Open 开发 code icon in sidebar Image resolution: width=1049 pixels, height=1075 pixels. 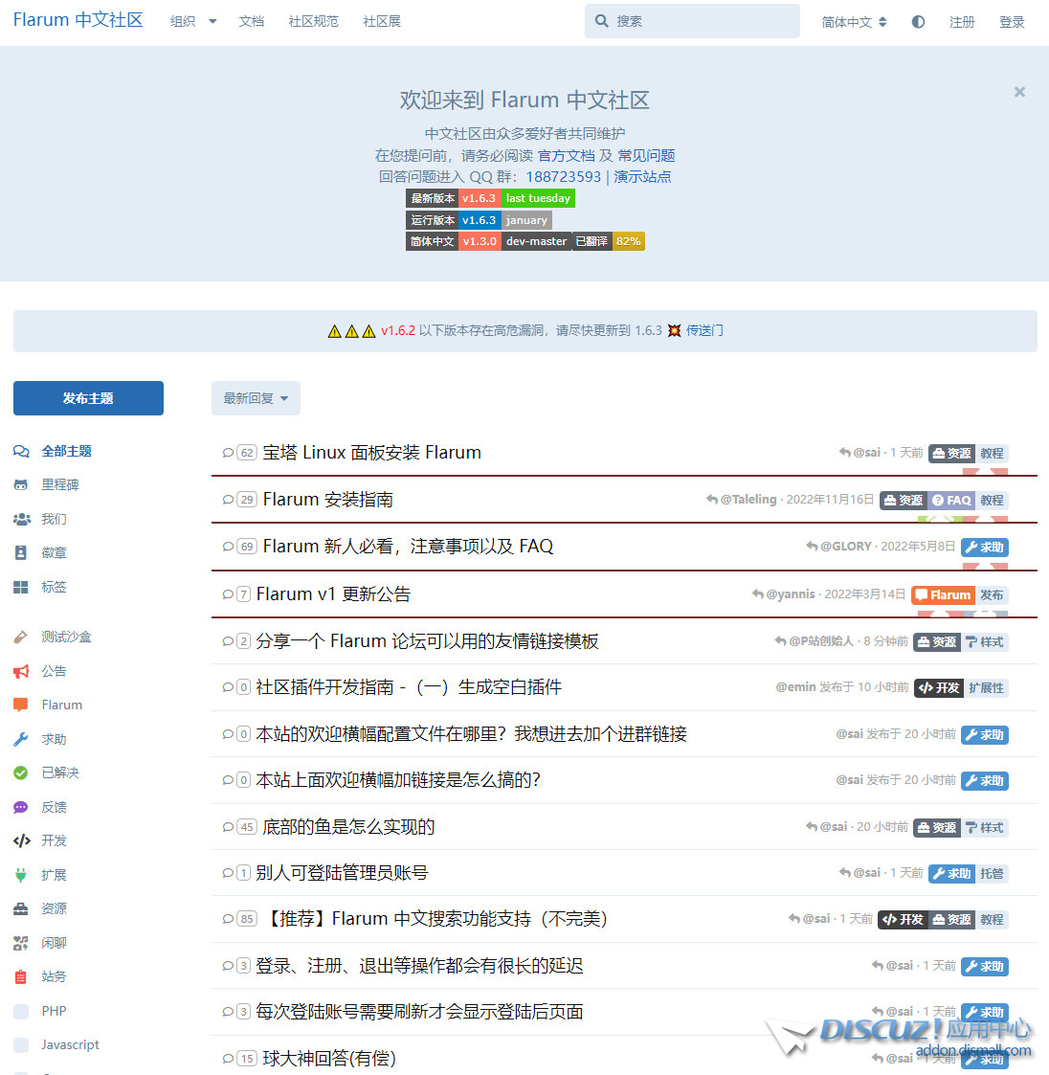[x=21, y=840]
